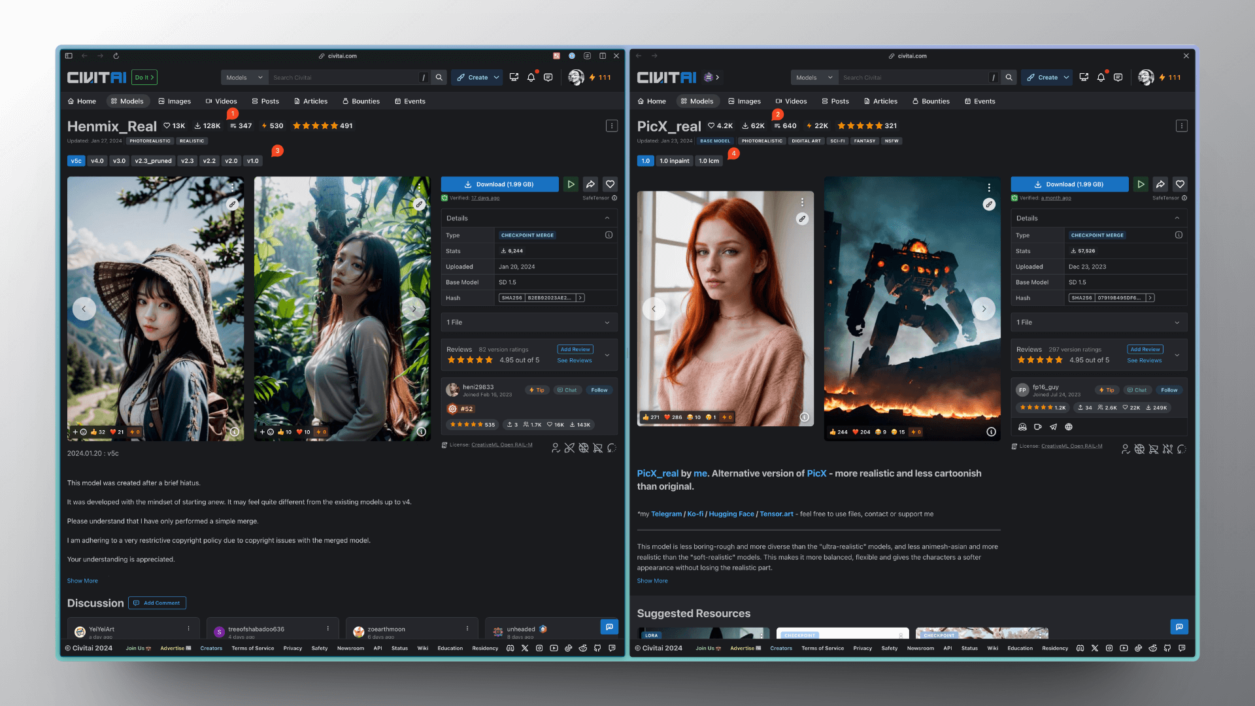Open notifications bell in the right window

pos(1101,77)
